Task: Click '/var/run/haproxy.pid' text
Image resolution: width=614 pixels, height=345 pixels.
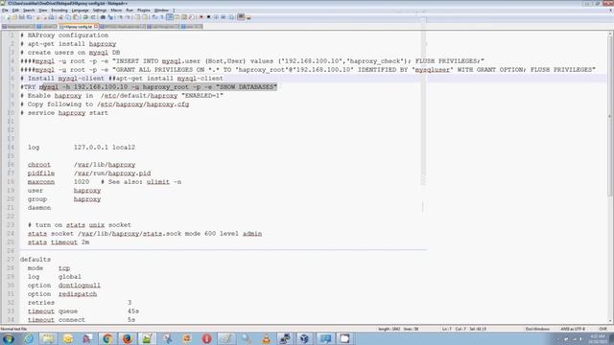Action: click(112, 173)
